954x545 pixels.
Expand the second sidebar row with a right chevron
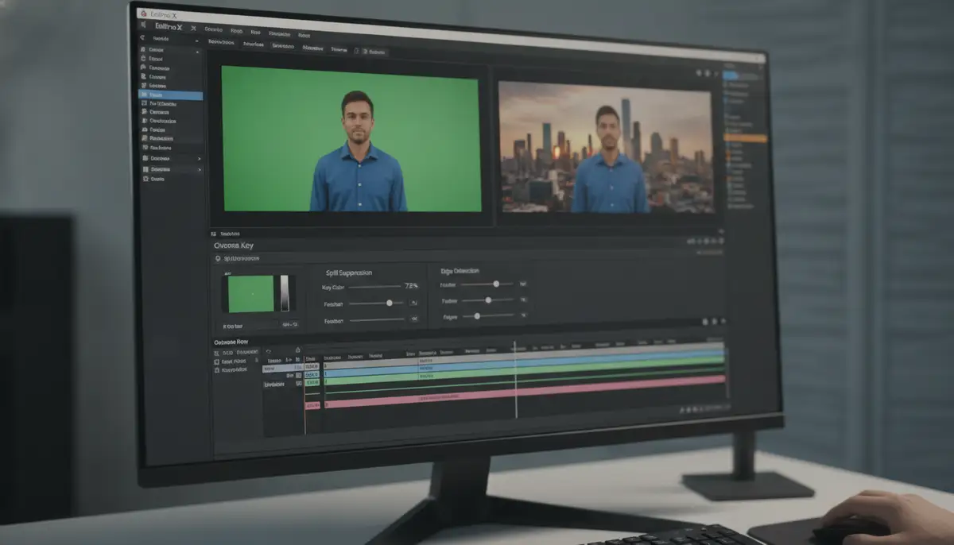coord(200,169)
